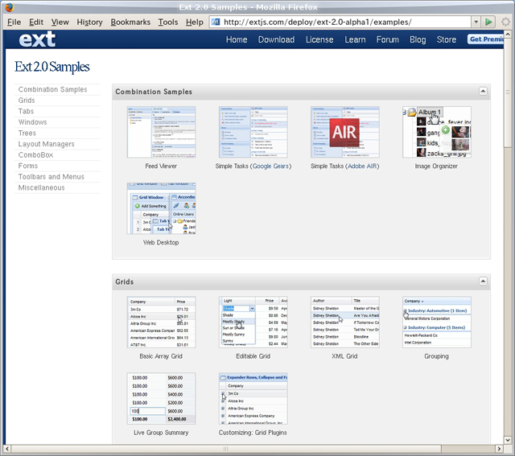Click the vertical scrollbar up arrow
515x456 pixels.
click(x=508, y=34)
